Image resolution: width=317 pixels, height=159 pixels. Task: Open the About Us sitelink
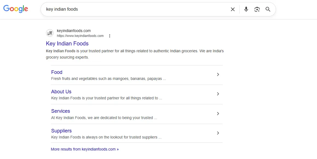point(61,92)
